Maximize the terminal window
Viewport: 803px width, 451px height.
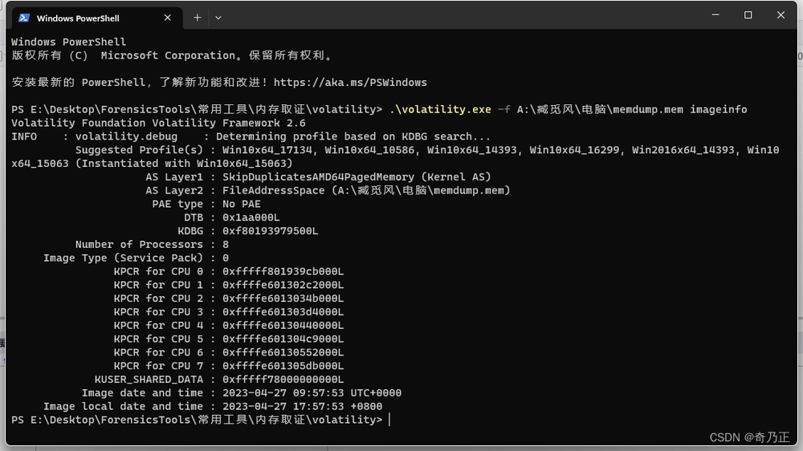point(748,14)
